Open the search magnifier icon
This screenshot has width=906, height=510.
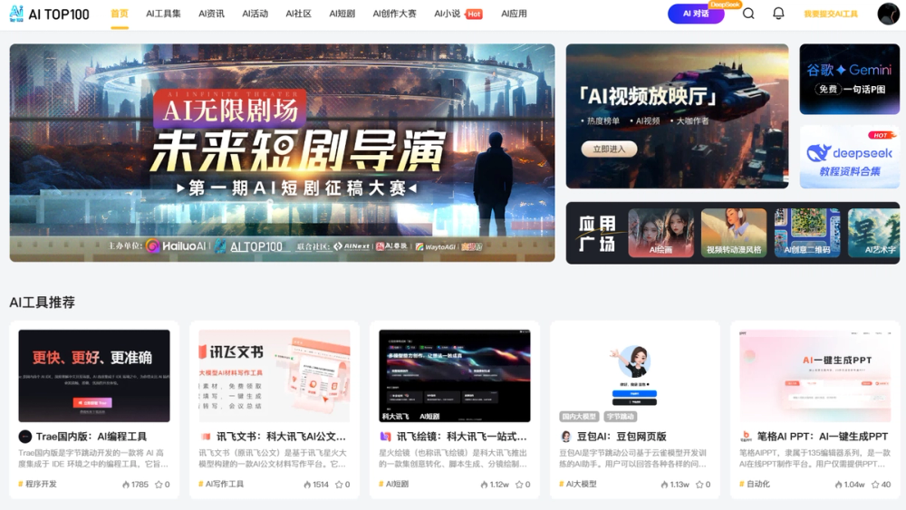[748, 14]
